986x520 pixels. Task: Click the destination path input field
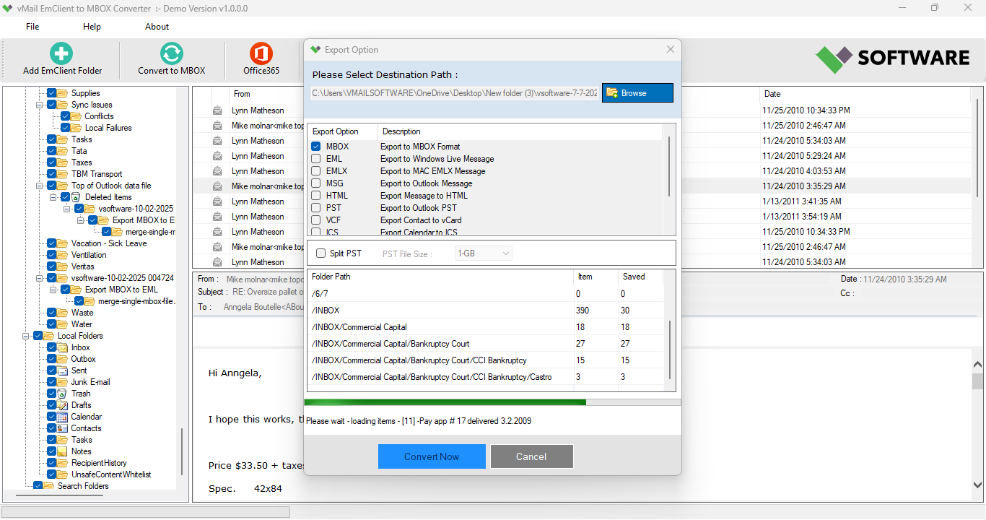point(455,93)
